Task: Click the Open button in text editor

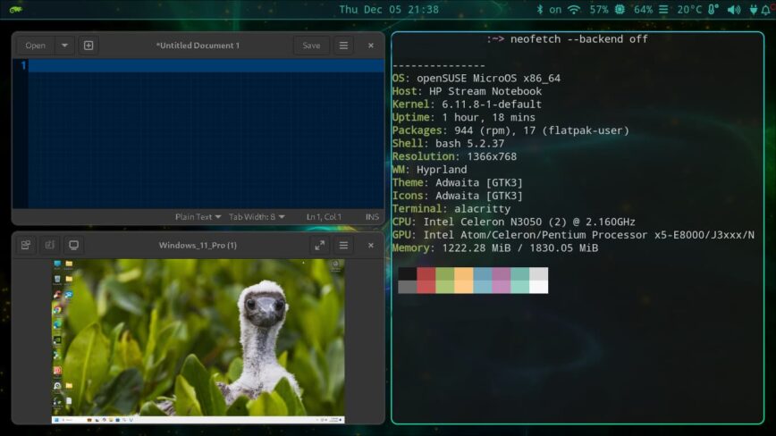Action: [x=36, y=46]
